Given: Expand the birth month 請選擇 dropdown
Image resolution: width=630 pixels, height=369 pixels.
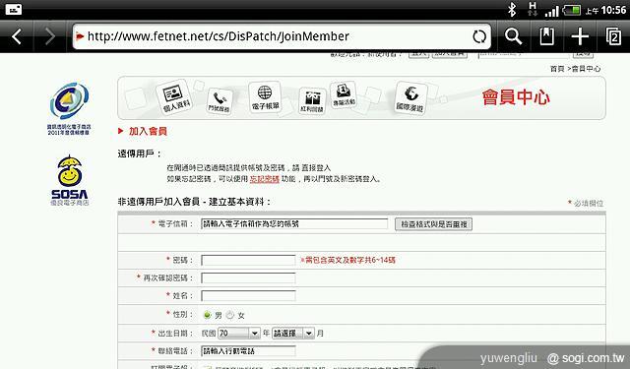Looking at the screenshot, I should click(x=293, y=333).
